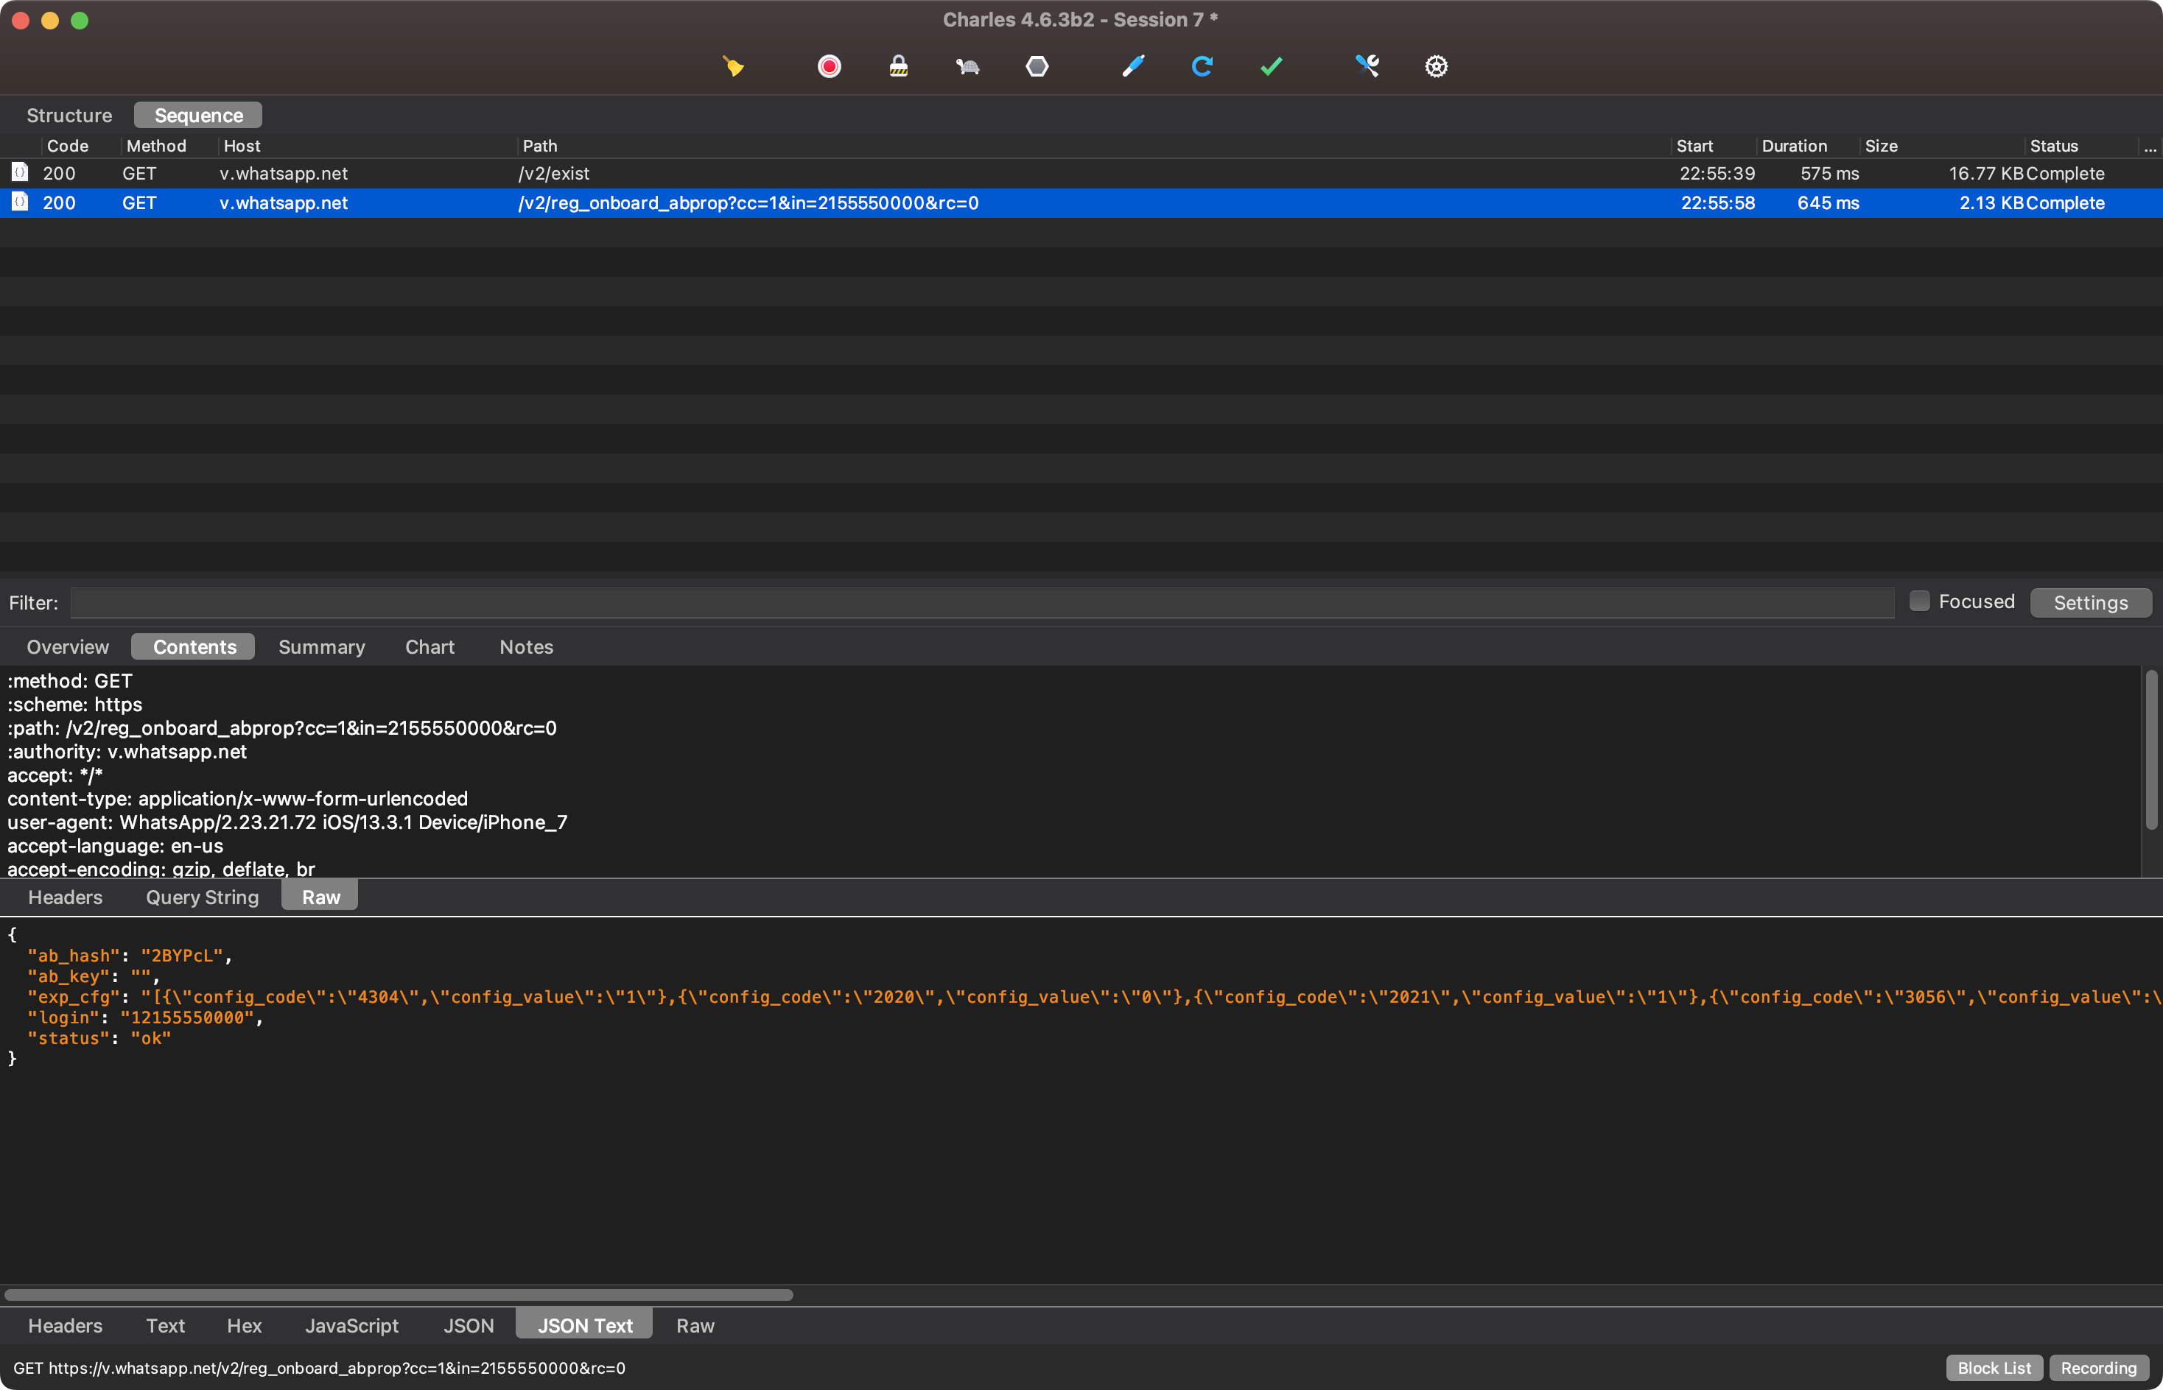Repeat selected request with refresh icon
The width and height of the screenshot is (2163, 1390).
[1202, 66]
